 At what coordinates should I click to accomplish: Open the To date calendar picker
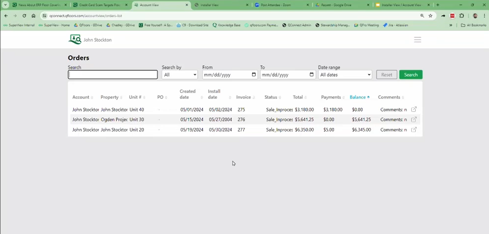pos(312,75)
